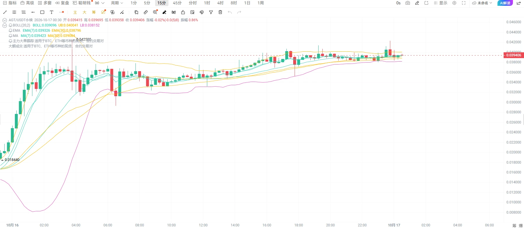Toggle the 主 main indicator button
Viewport: 524px width, 229px height.
(x=75, y=12)
